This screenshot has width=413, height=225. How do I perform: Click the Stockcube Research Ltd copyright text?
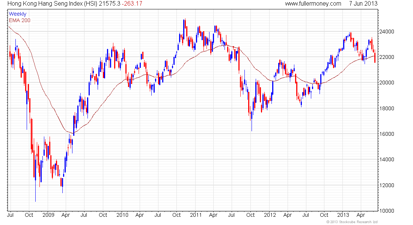[x=352, y=222]
